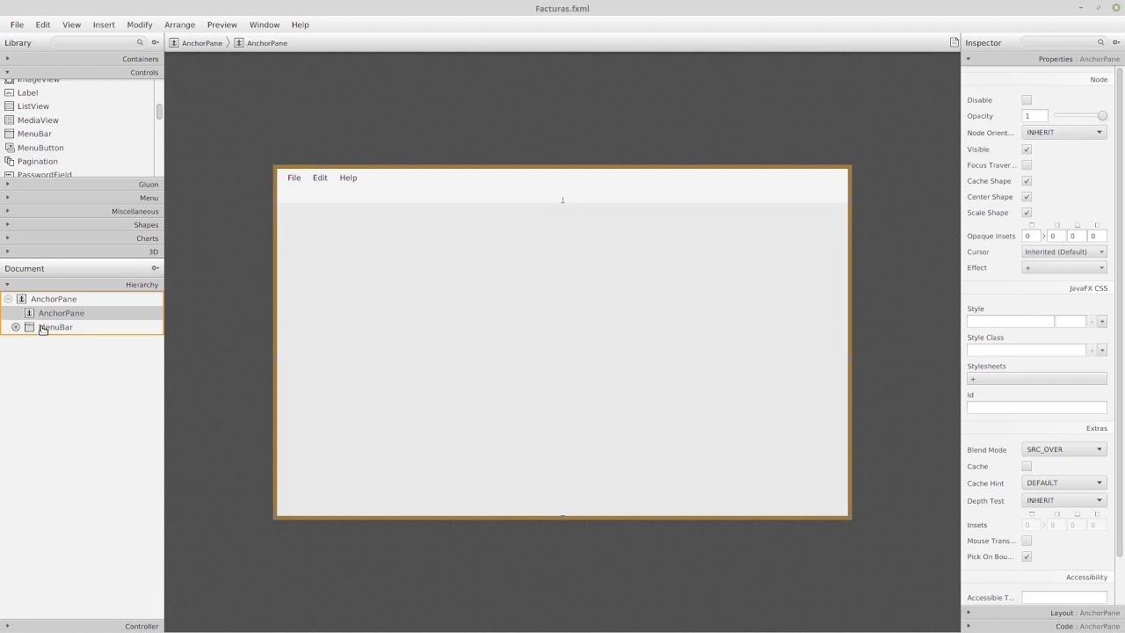Toggle the Disable checkbox
This screenshot has width=1125, height=633.
[1027, 100]
